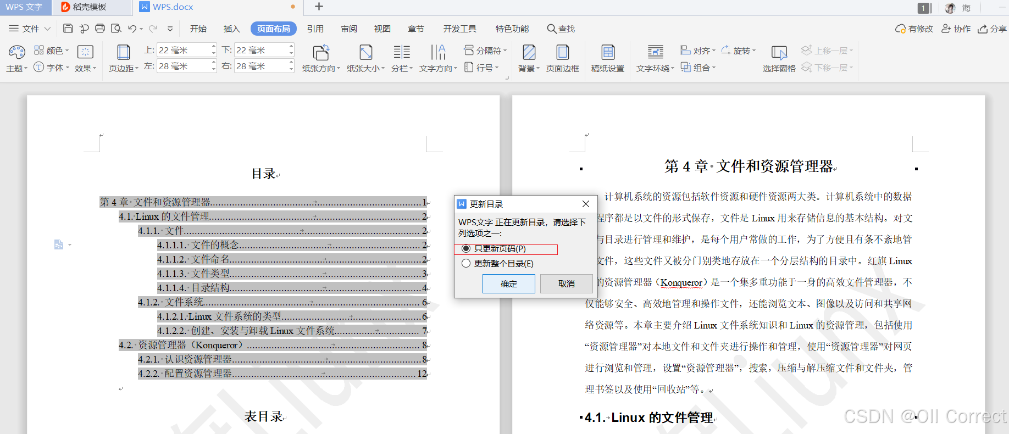This screenshot has width=1009, height=434.
Task: Click the 对齐 align tool
Action: click(x=698, y=51)
